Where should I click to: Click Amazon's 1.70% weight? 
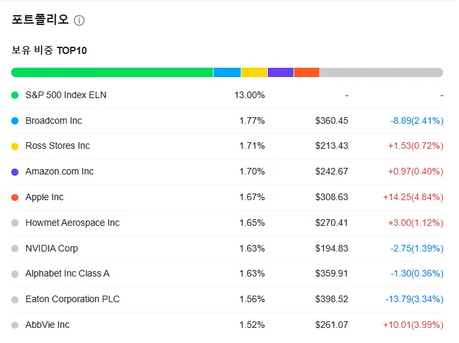click(x=252, y=171)
